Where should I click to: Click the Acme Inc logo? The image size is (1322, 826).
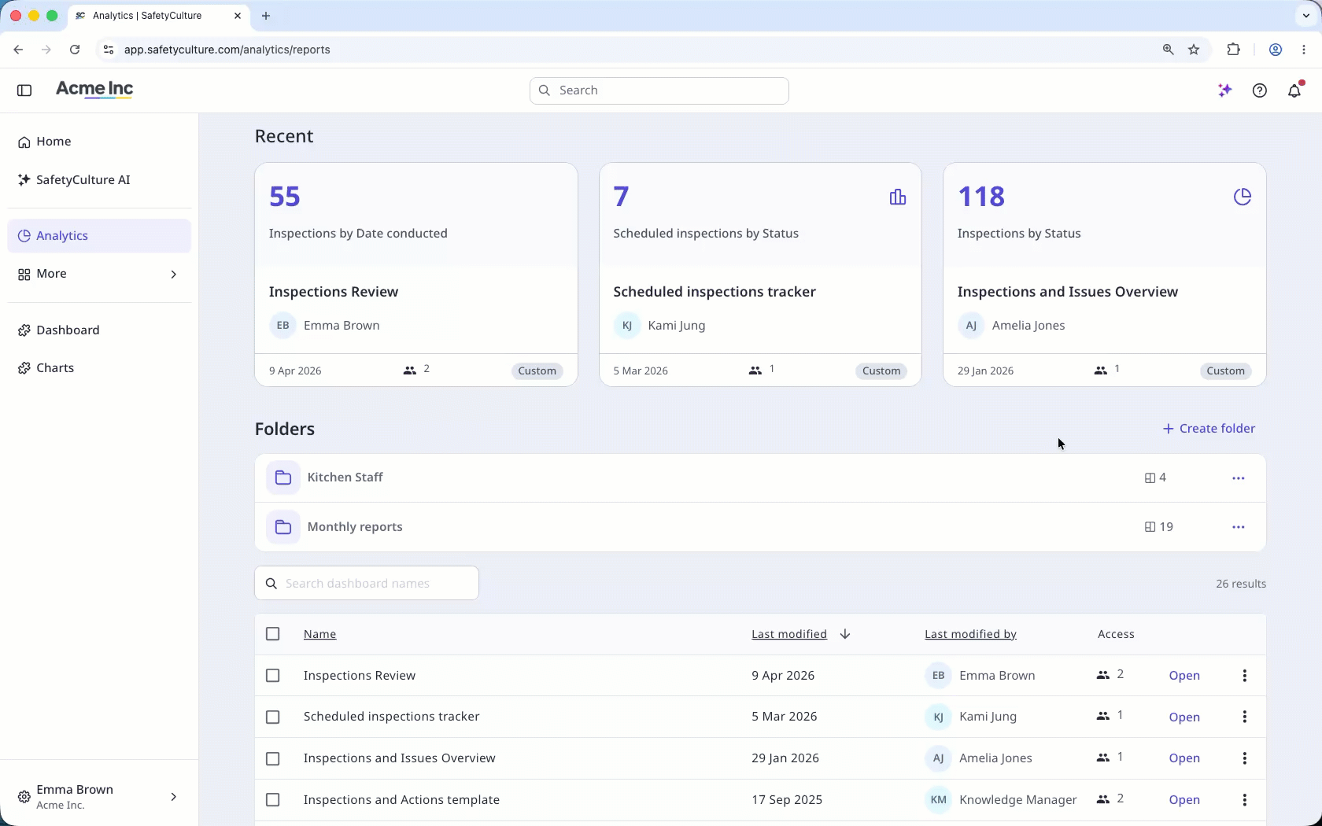click(x=94, y=90)
